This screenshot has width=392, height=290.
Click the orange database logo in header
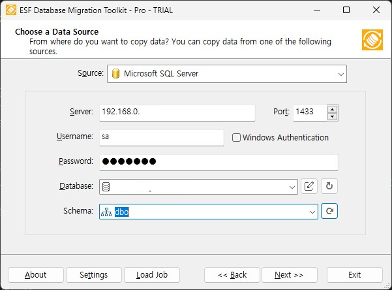(372, 40)
